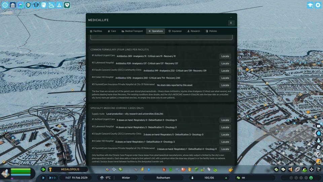Locate SummitCare hospital in Specialty Medicine
The width and height of the screenshot is (323, 182).
pos(225,149)
